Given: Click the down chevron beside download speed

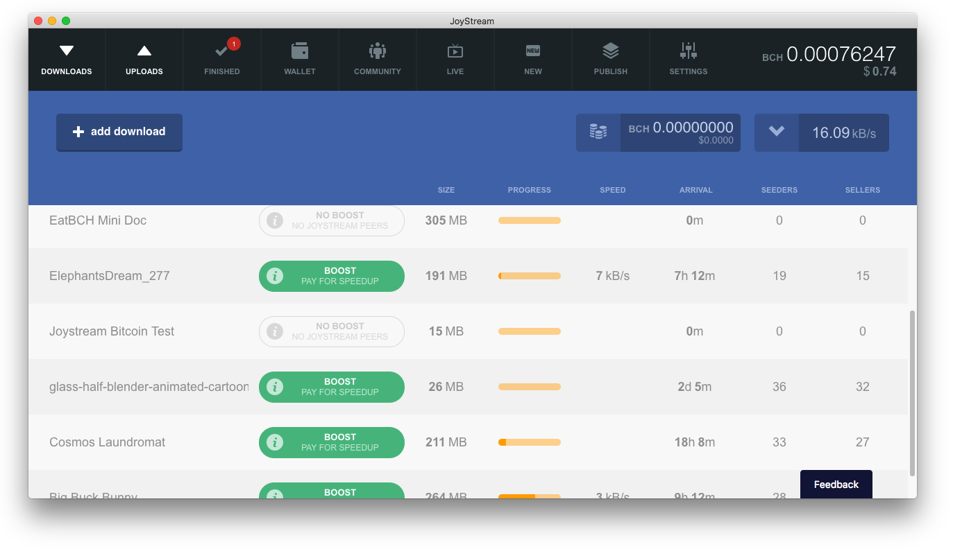Looking at the screenshot, I should (x=777, y=132).
